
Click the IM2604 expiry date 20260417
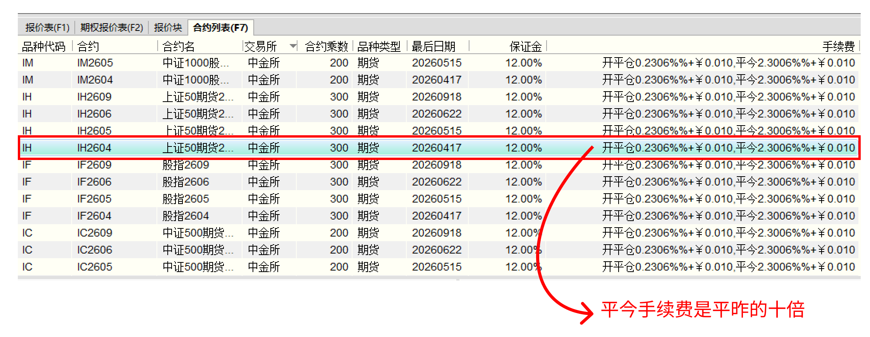(x=437, y=80)
